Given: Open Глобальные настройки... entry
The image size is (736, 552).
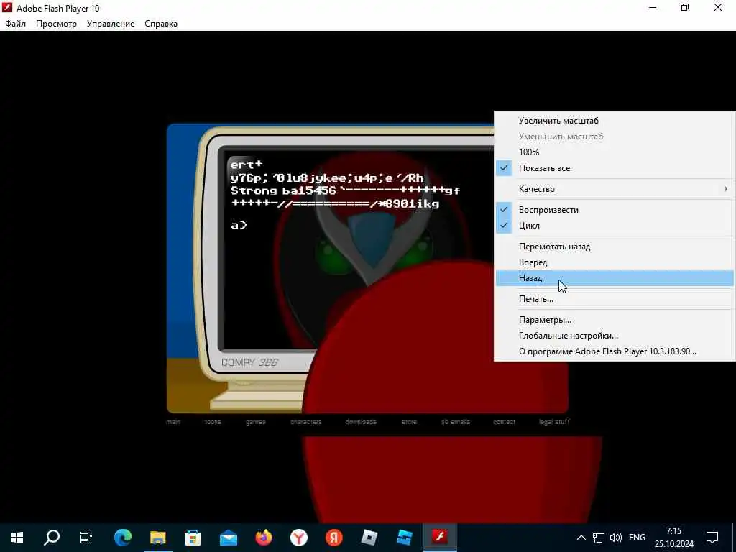Looking at the screenshot, I should tap(615, 336).
